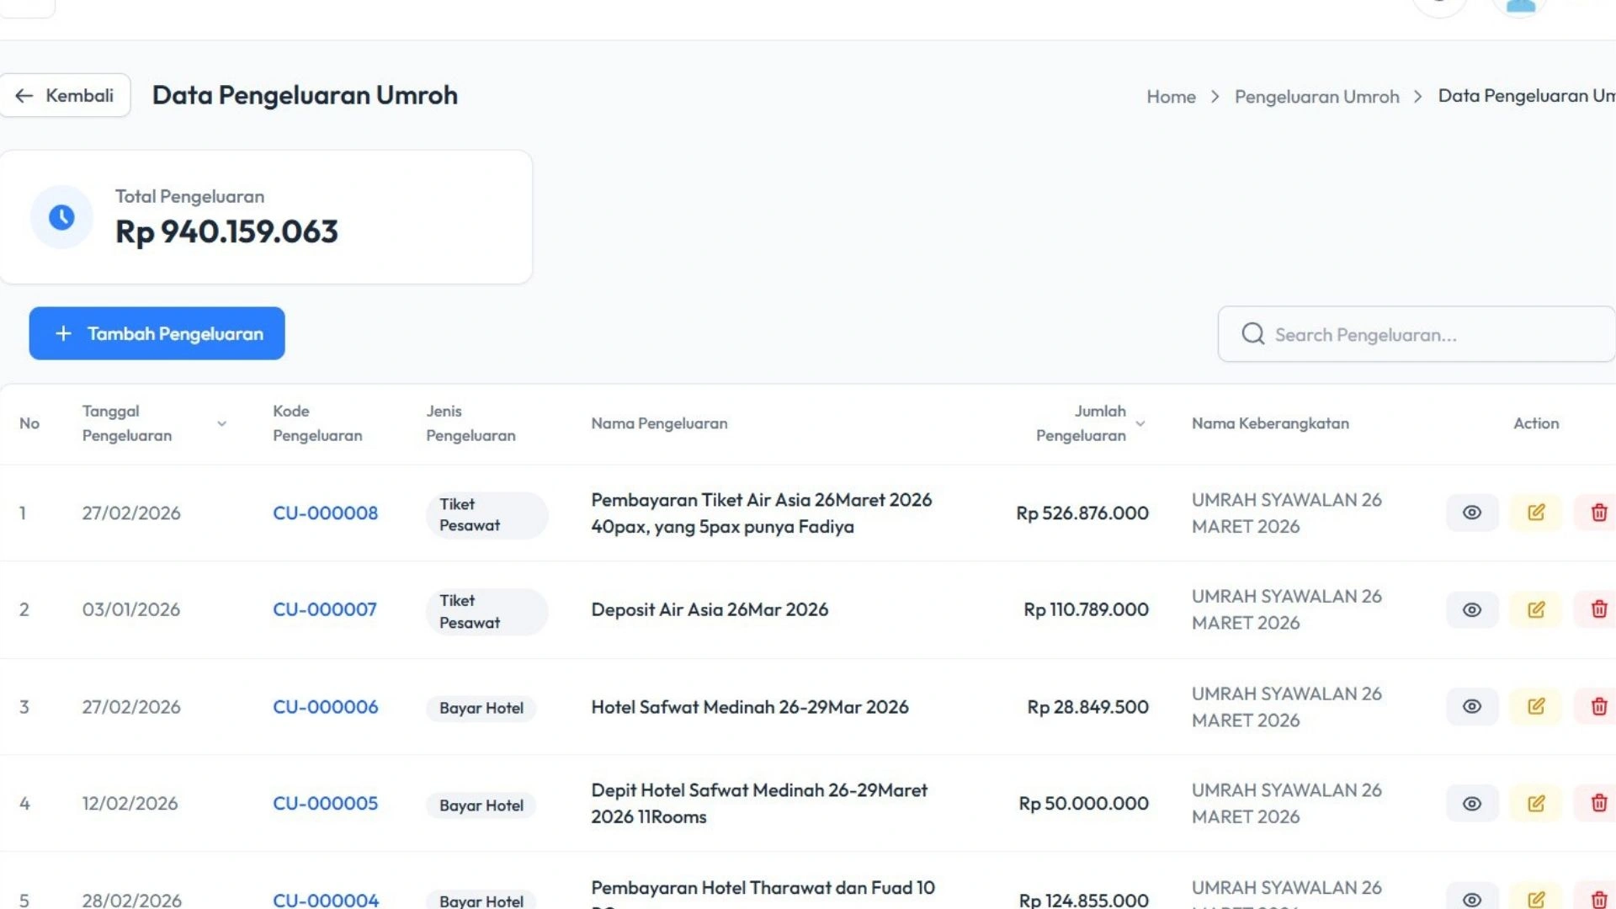Click the edit icon for CU-000008 row
Viewport: 1616px width, 909px height.
[x=1535, y=513]
